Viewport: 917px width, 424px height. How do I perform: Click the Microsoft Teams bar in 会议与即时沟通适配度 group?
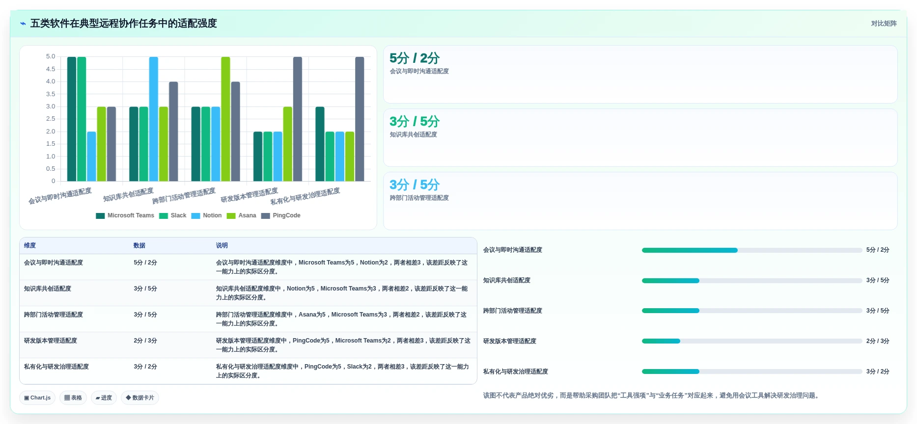point(72,119)
